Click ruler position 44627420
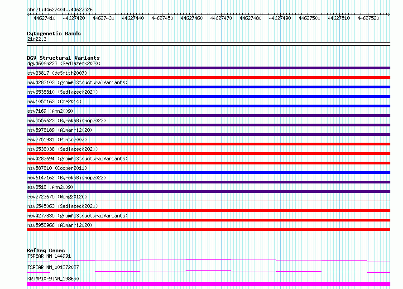Viewport: 403px width, 289px height. (x=74, y=18)
